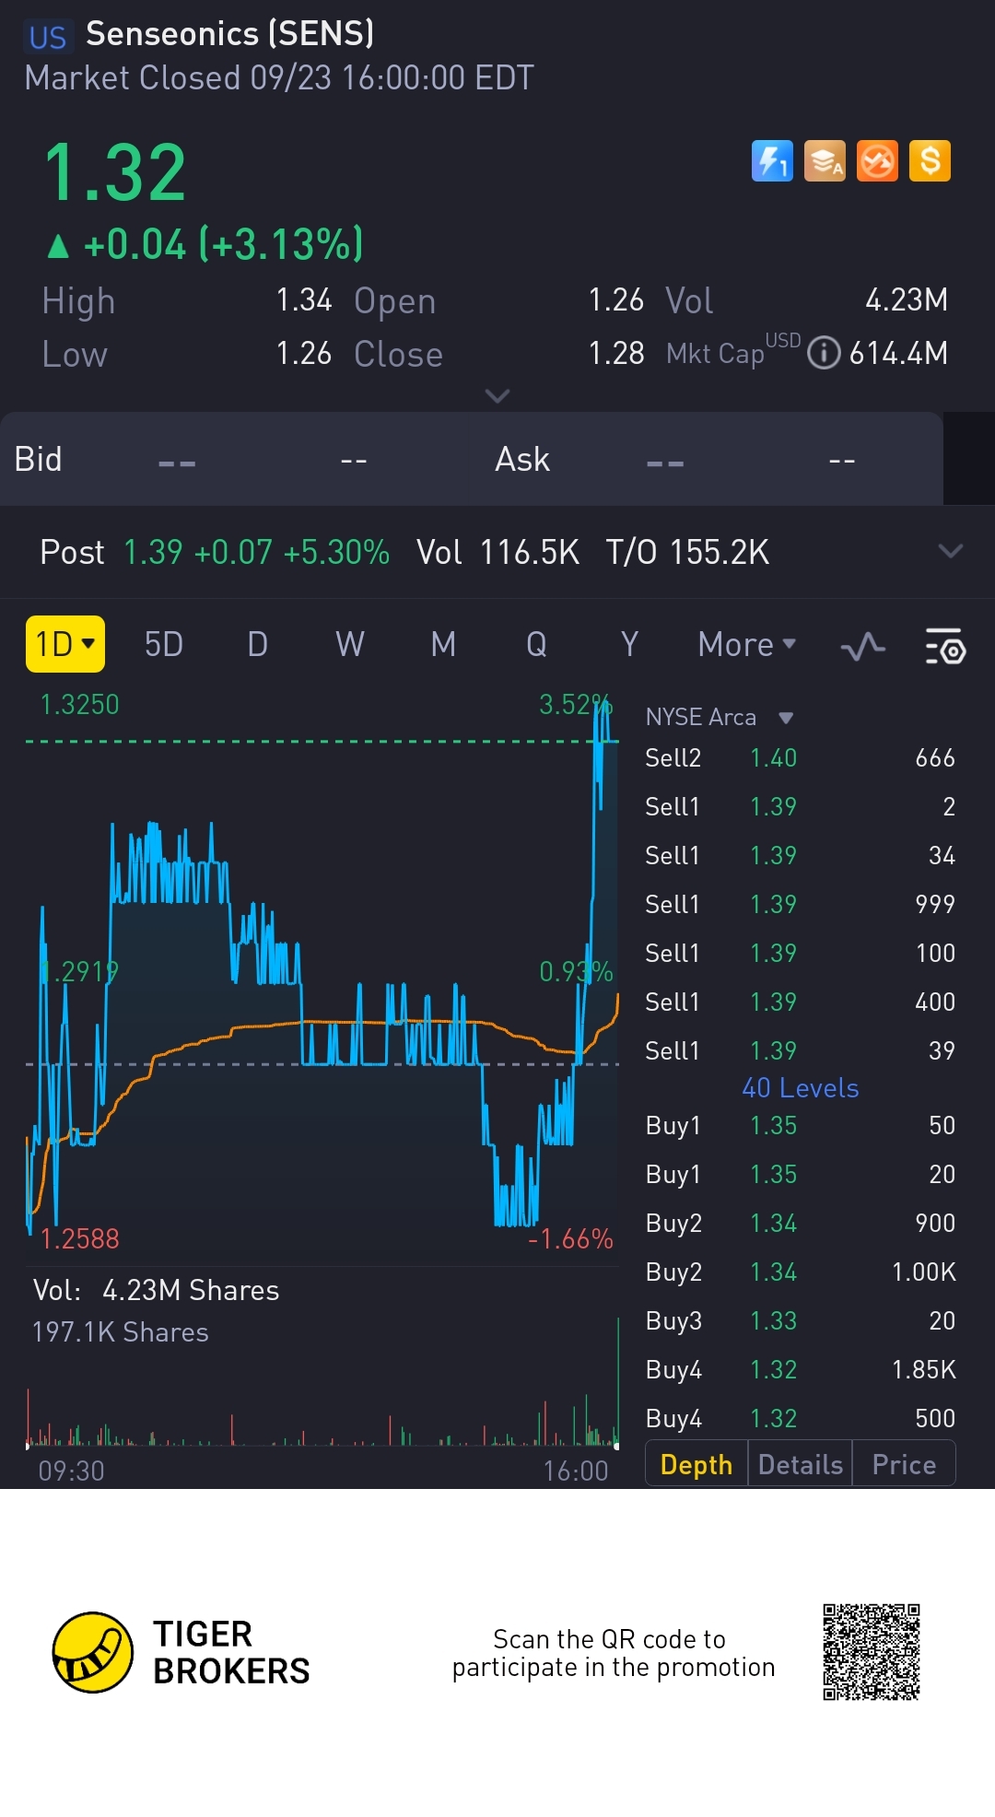The height and width of the screenshot is (1817, 995).
Task: Tap the 614.4M market cap value
Action: pyautogui.click(x=898, y=353)
